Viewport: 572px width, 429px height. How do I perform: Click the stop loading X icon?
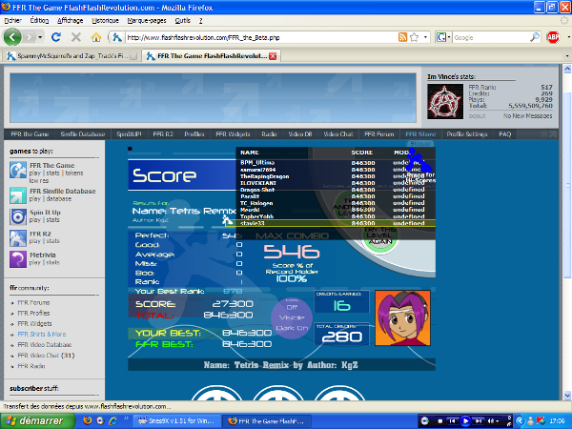click(x=75, y=37)
